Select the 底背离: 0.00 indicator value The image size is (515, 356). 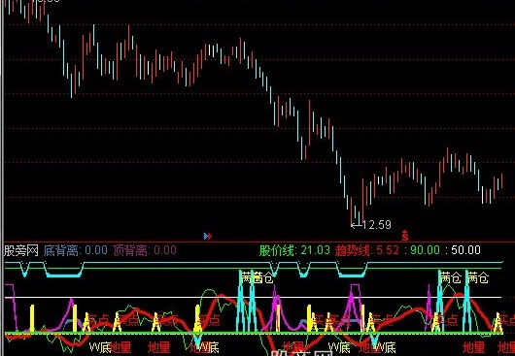point(76,250)
